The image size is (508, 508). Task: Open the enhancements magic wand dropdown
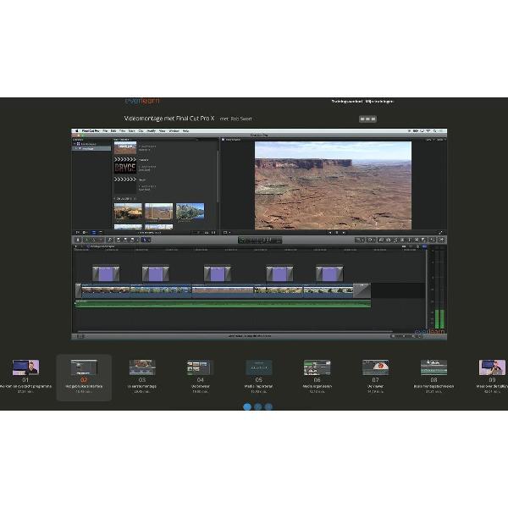[x=360, y=240]
